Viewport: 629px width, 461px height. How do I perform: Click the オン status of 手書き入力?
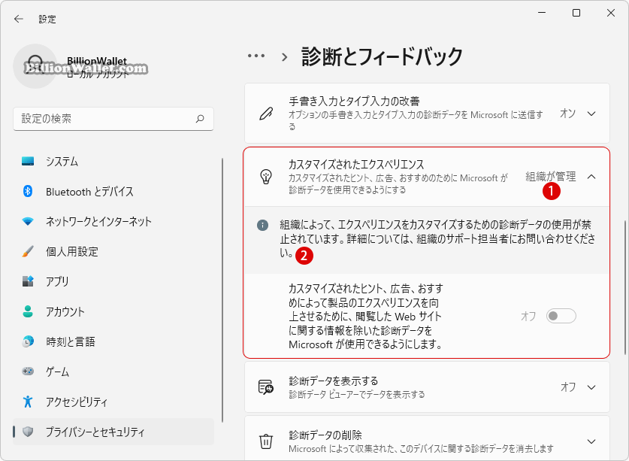(568, 114)
